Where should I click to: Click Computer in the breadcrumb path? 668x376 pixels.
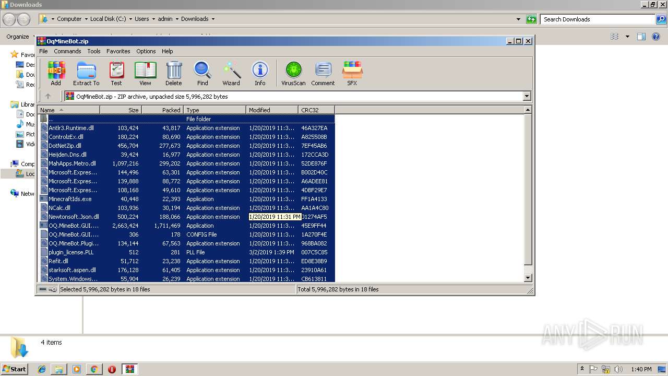click(x=69, y=19)
